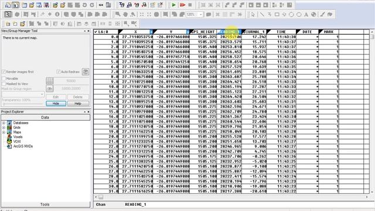Image resolution: width=375 pixels, height=211 pixels.
Task: Click the brush line-style icon
Action: pyautogui.click(x=322, y=14)
